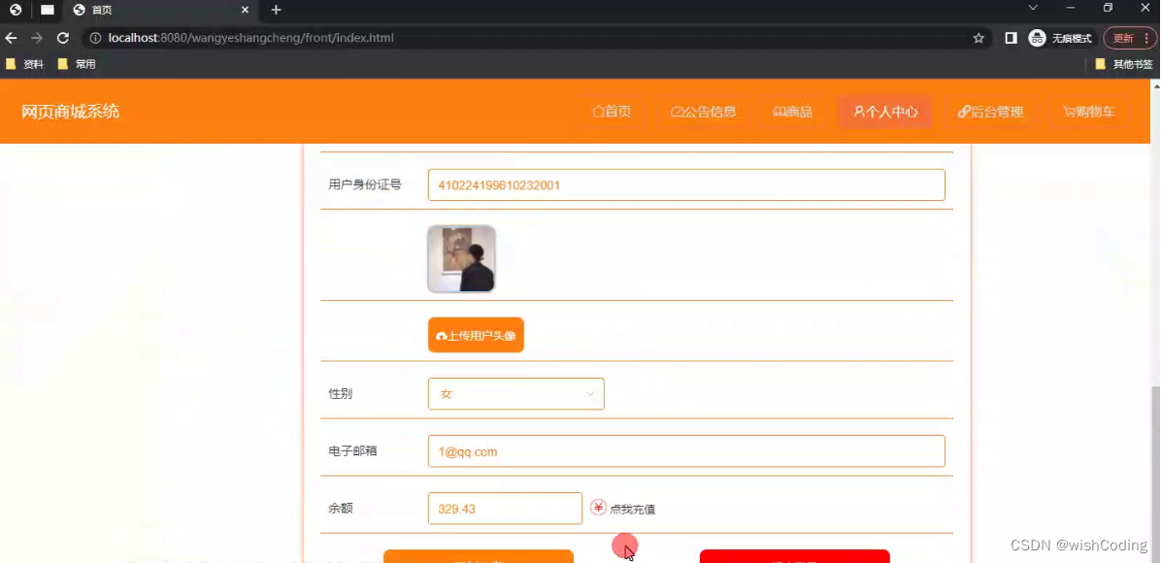Click the user avatar thumbnail image
This screenshot has width=1162, height=563.
(x=461, y=258)
